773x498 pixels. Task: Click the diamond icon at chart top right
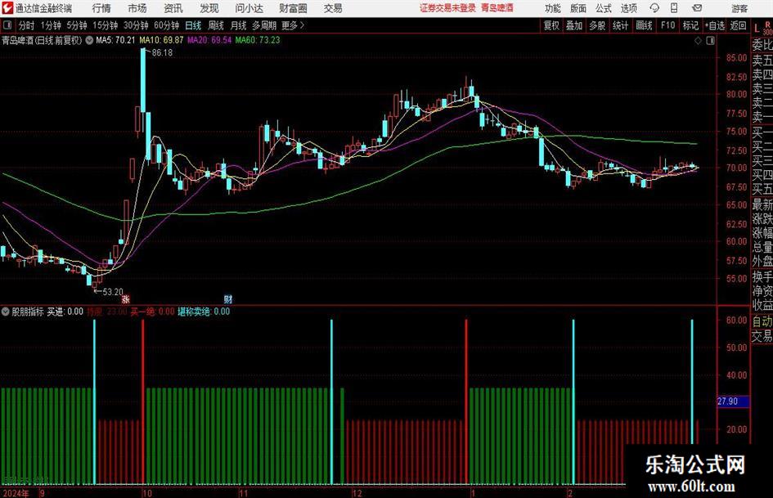point(698,40)
